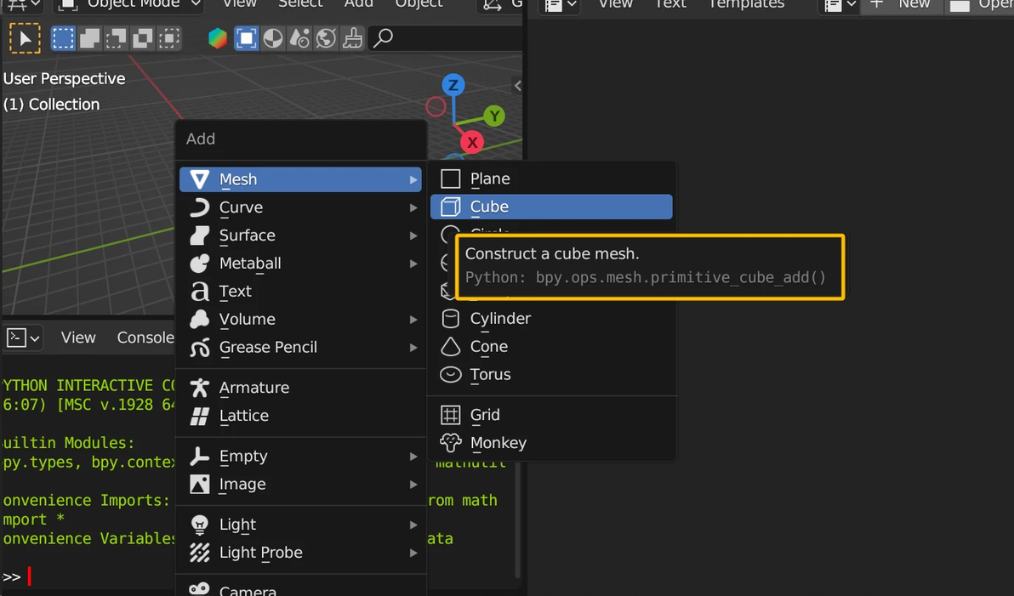The width and height of the screenshot is (1014, 596).
Task: Select the Tweak arrow select tool
Action: coord(25,38)
